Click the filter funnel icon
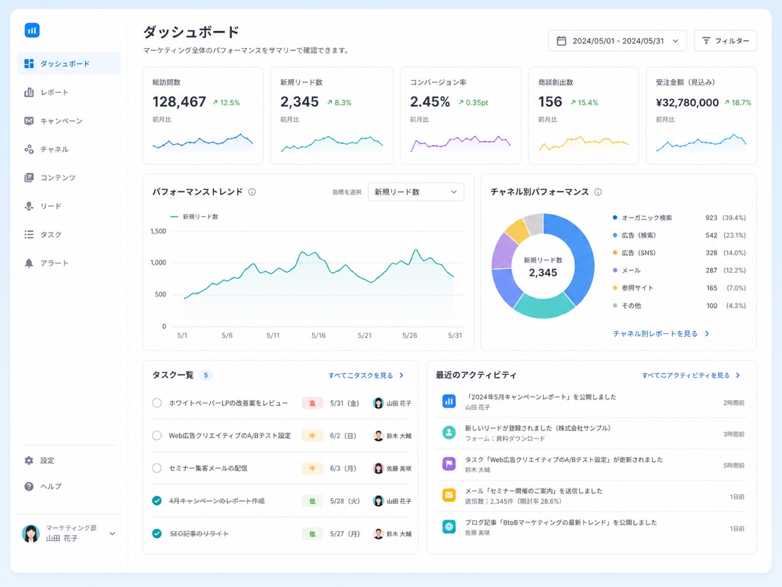782x587 pixels. [x=706, y=41]
